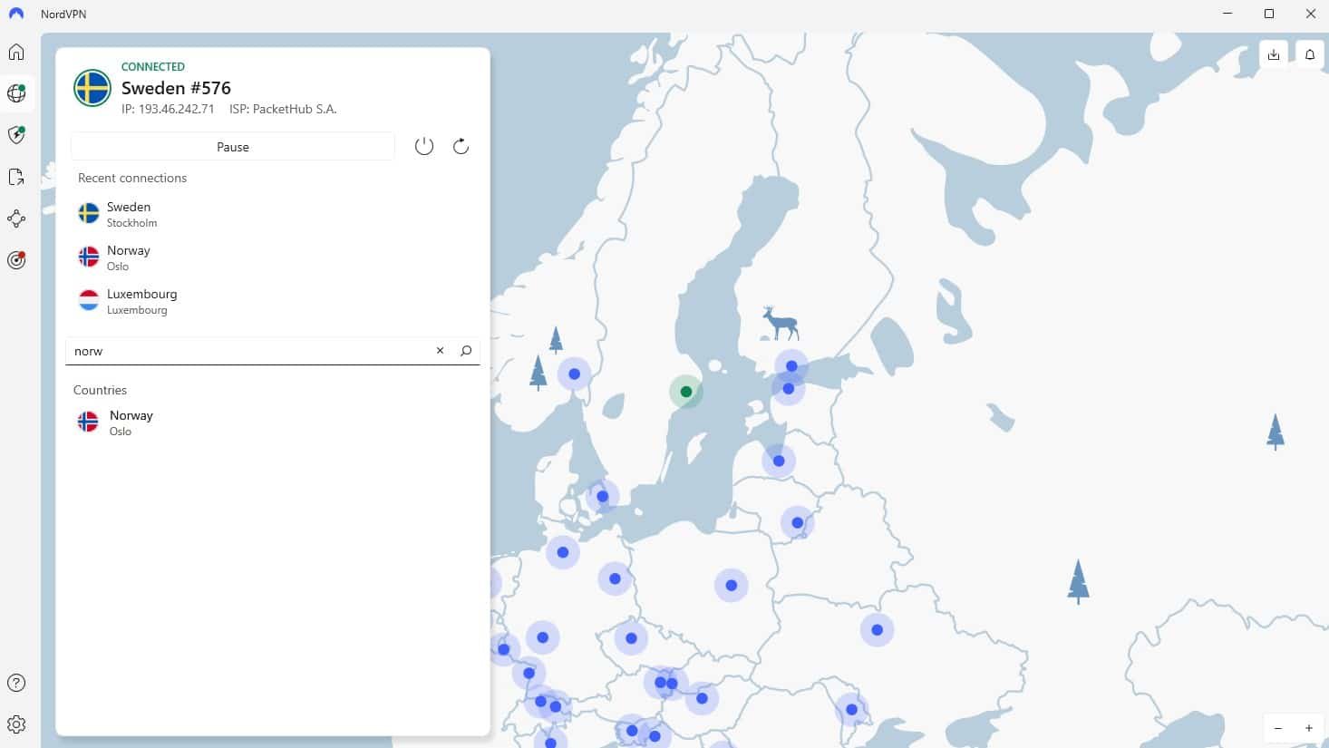The image size is (1329, 748).
Task: Open the globe VPN servers sidebar icon
Action: pyautogui.click(x=16, y=93)
